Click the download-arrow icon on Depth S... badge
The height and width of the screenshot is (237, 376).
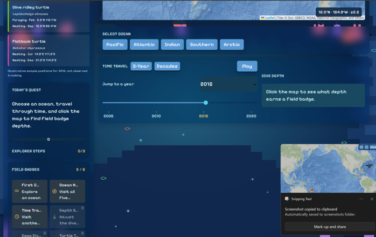click(x=55, y=217)
